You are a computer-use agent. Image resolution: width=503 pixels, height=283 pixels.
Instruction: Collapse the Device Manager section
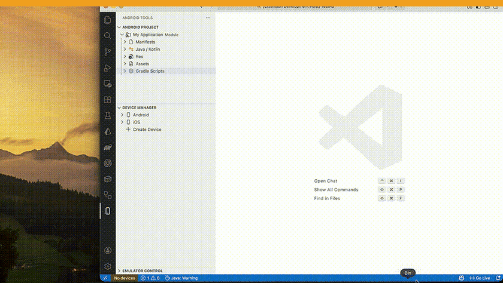[x=119, y=107]
